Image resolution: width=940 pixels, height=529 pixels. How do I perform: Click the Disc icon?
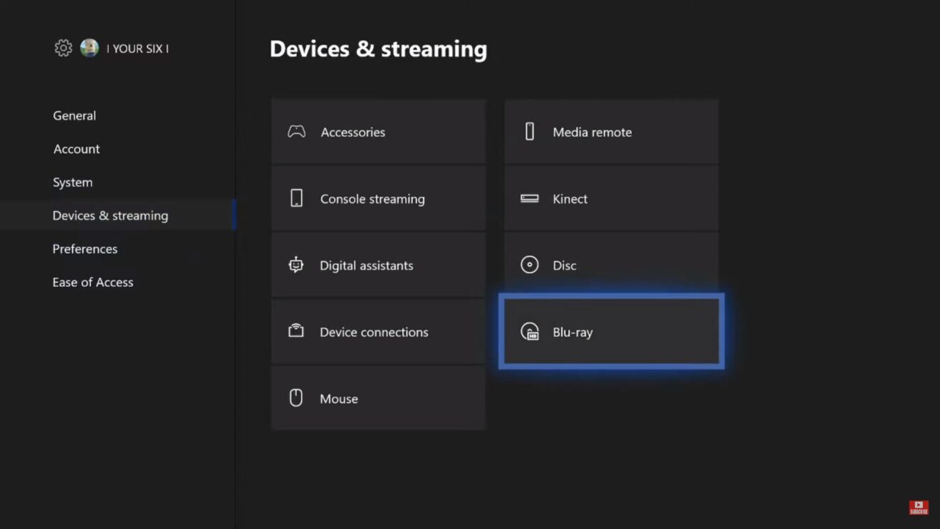point(530,265)
